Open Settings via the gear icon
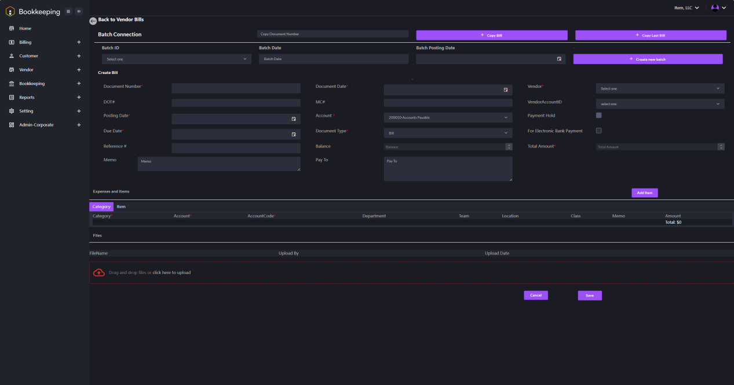This screenshot has height=385, width=734. [x=12, y=110]
